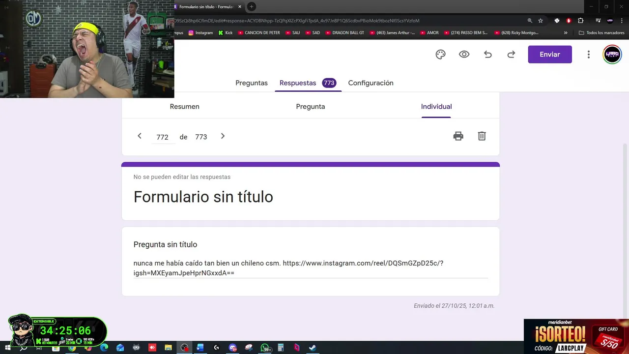Open Microsoft Edge from the taskbar
Viewport: 629px width, 354px height.
(104, 348)
